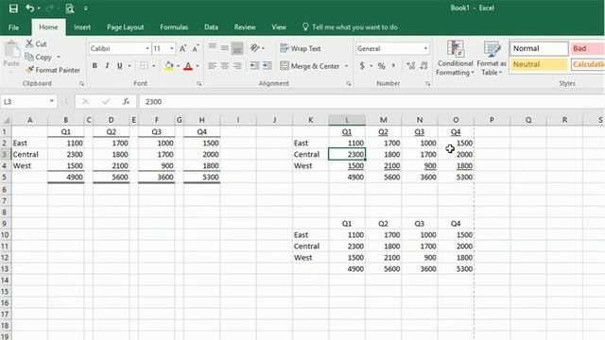Click the Save icon in quick access toolbar
605x340 pixels.
[13, 8]
